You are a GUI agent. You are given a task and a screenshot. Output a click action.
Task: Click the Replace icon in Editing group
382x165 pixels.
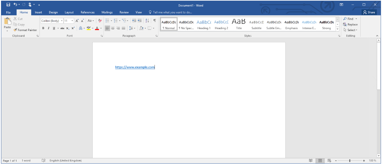pos(350,24)
